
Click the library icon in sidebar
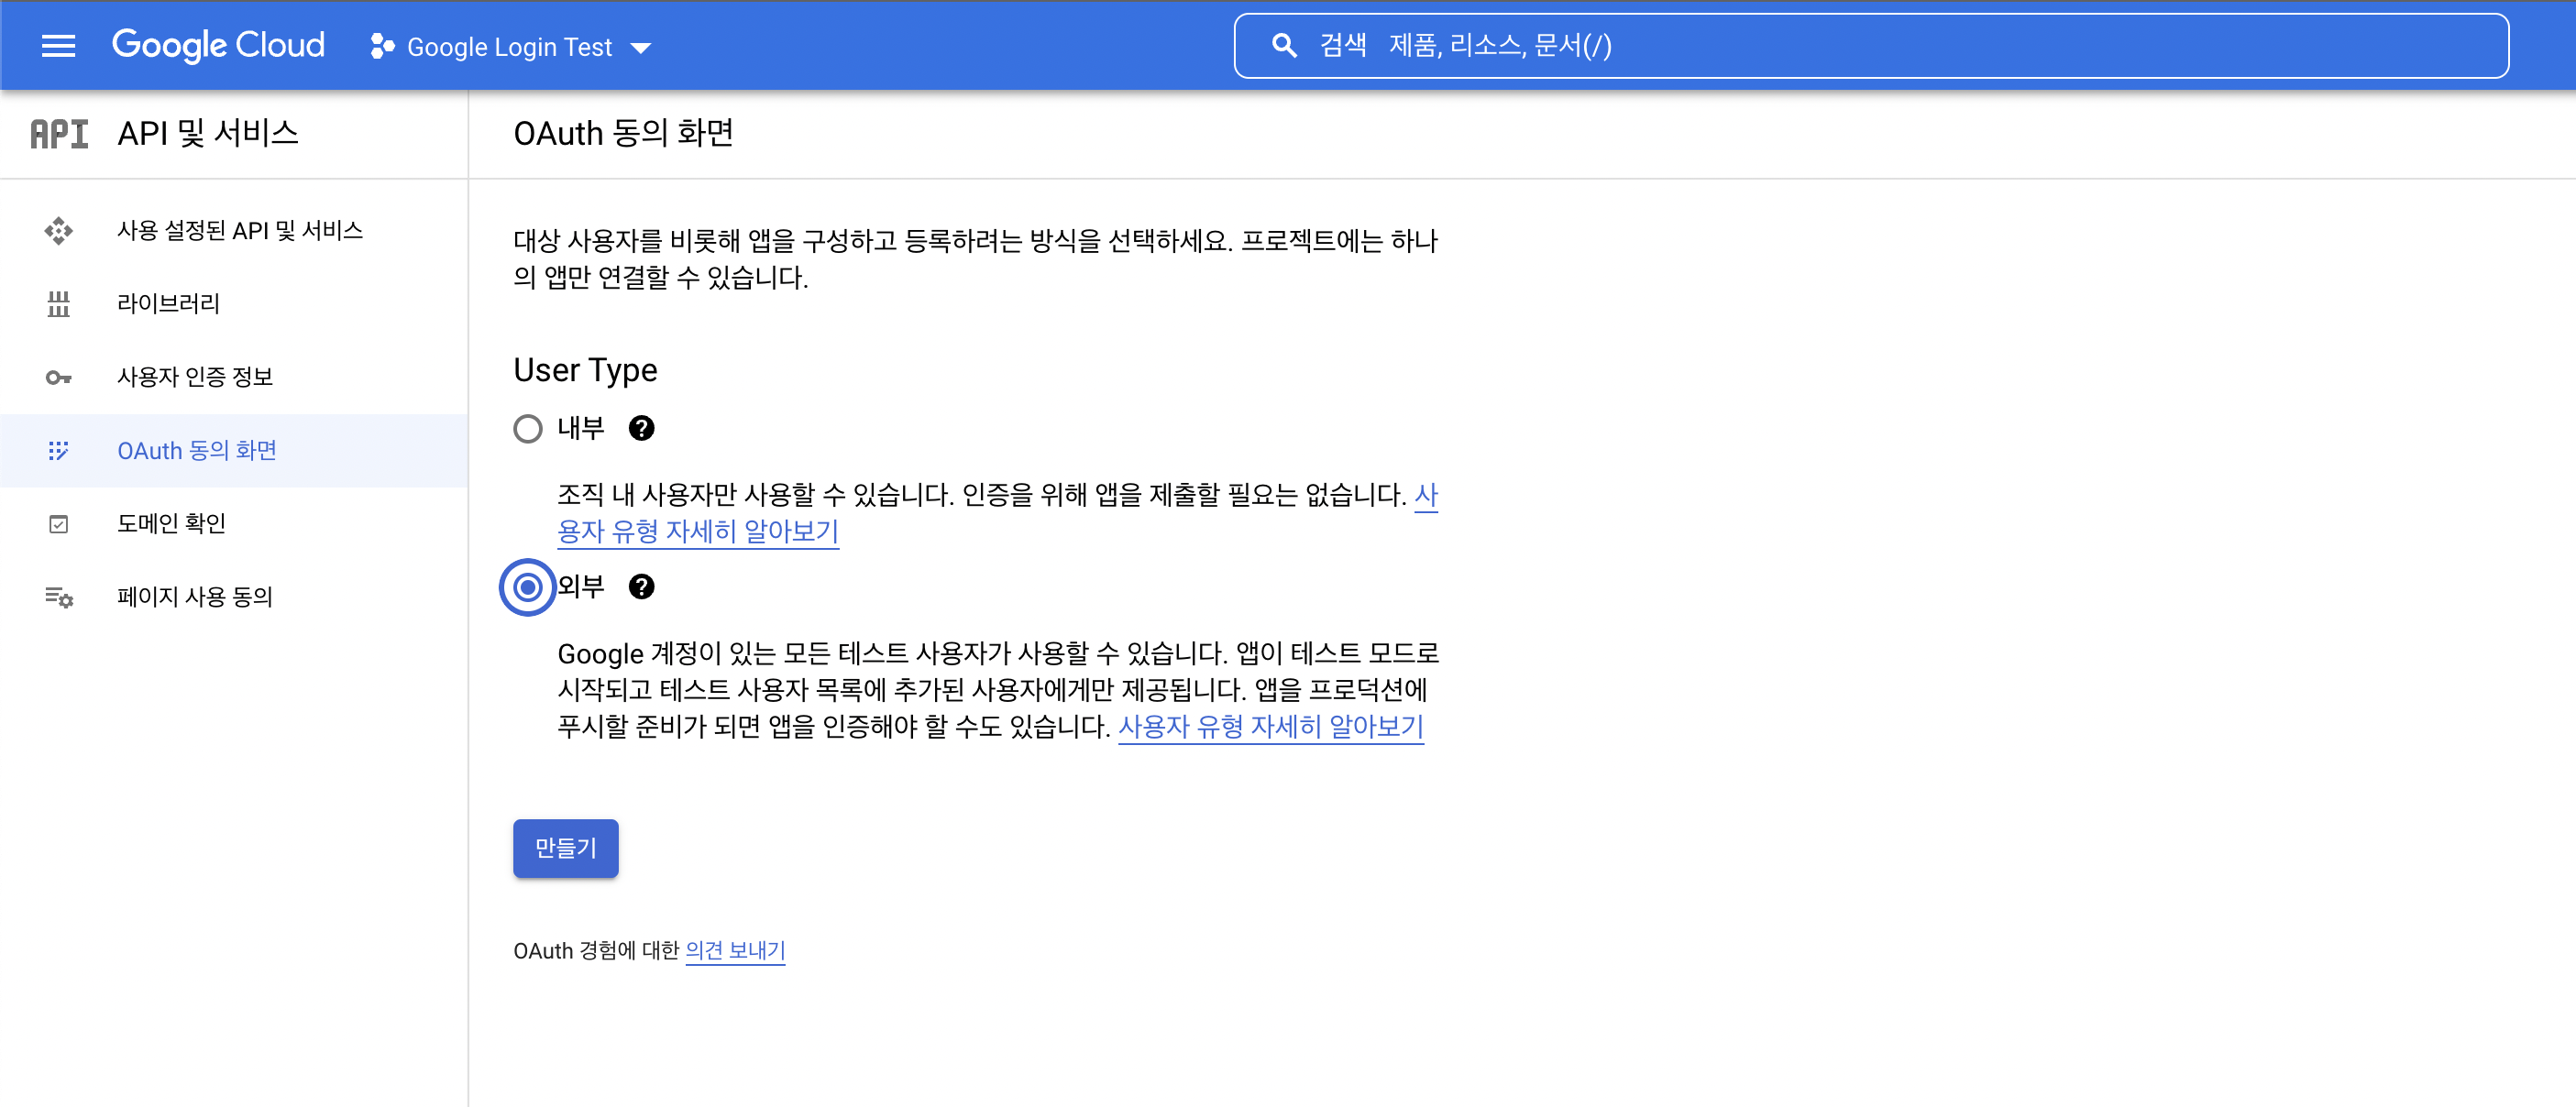coord(59,304)
